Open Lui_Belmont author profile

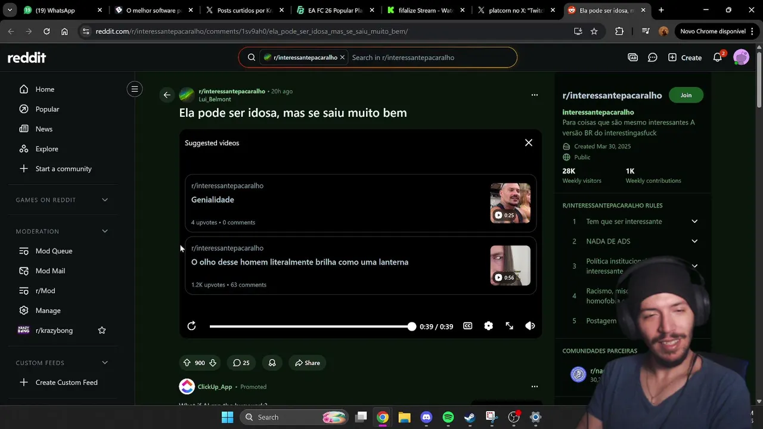[215, 100]
